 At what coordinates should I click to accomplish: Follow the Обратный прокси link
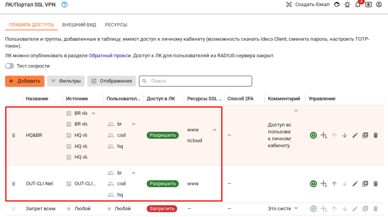coord(110,55)
